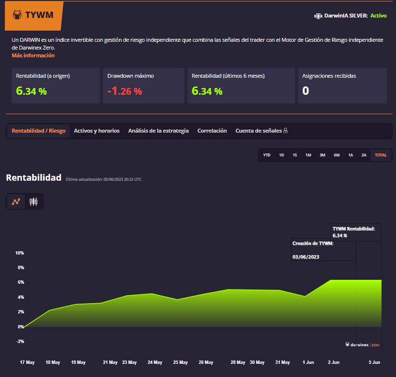Open Análisis de la estrategia tab

pyautogui.click(x=158, y=131)
